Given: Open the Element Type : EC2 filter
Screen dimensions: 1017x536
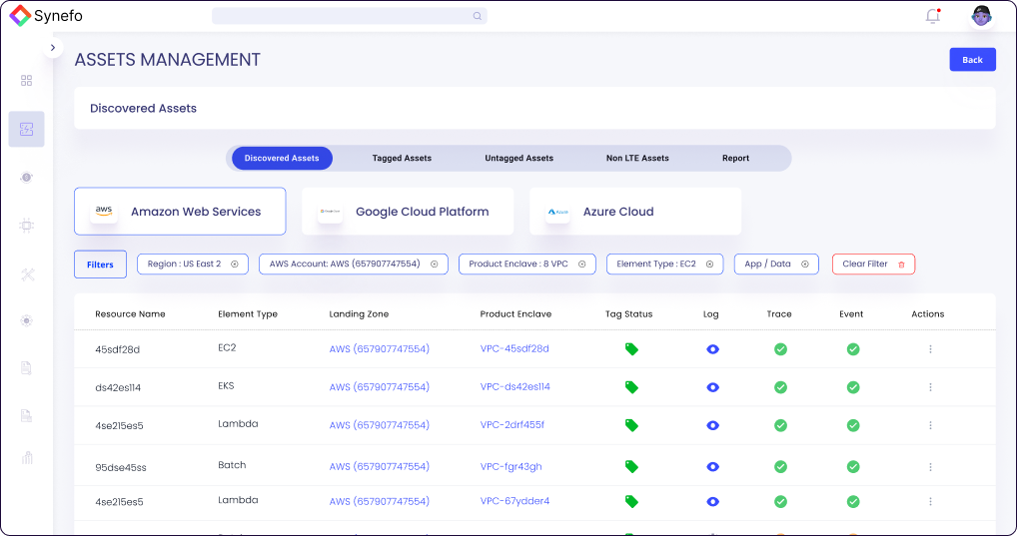Looking at the screenshot, I should coord(664,265).
